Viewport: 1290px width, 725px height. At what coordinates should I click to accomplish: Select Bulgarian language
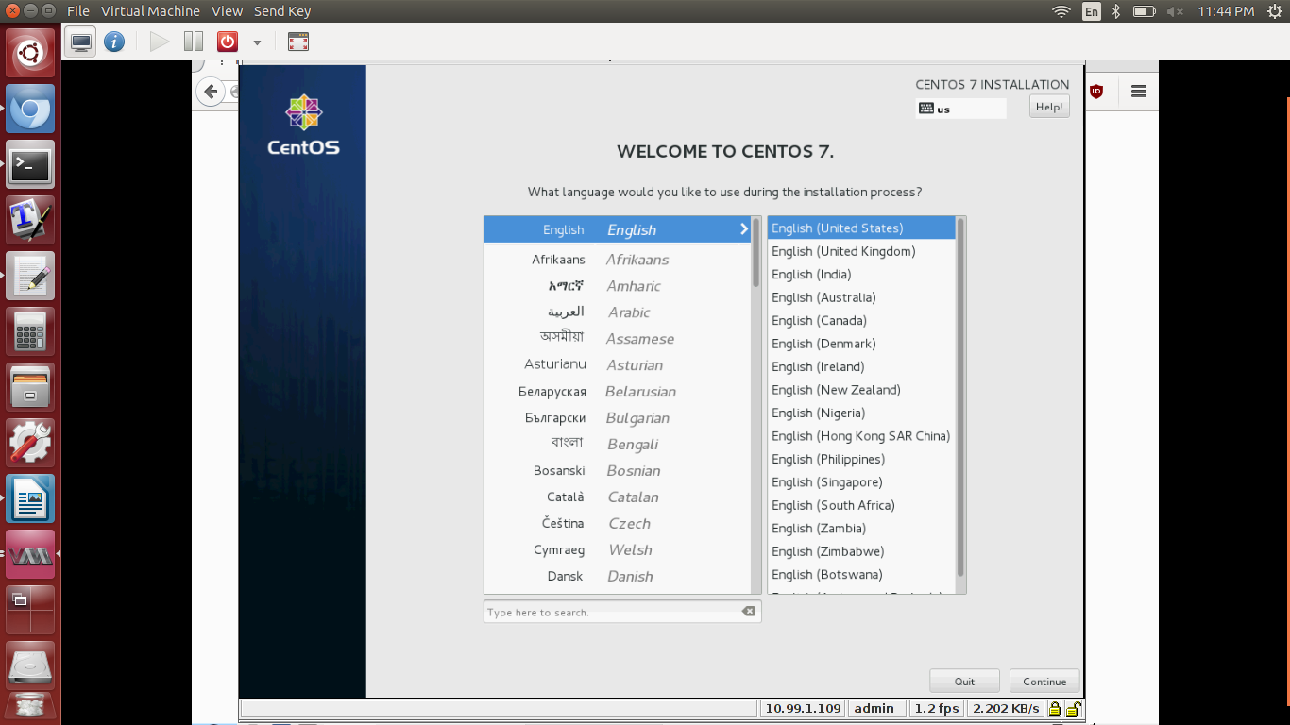pyautogui.click(x=618, y=418)
